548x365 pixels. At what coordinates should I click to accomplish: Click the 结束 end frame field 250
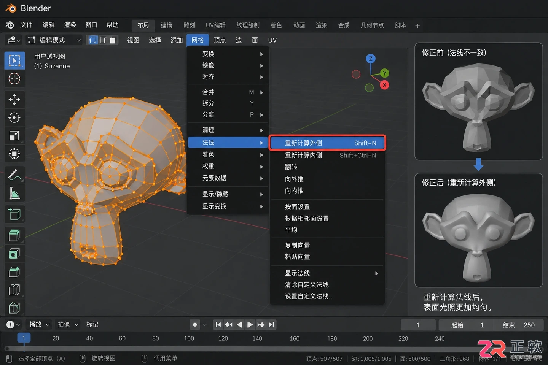518,325
